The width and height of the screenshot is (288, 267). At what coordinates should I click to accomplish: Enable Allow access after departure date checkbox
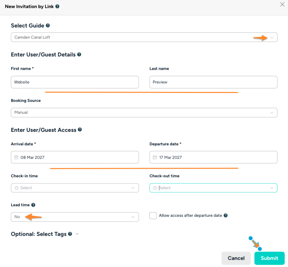pyautogui.click(x=153, y=216)
